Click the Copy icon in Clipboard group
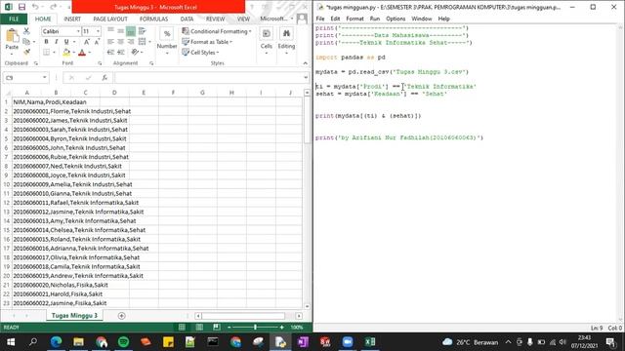 tap(26, 41)
